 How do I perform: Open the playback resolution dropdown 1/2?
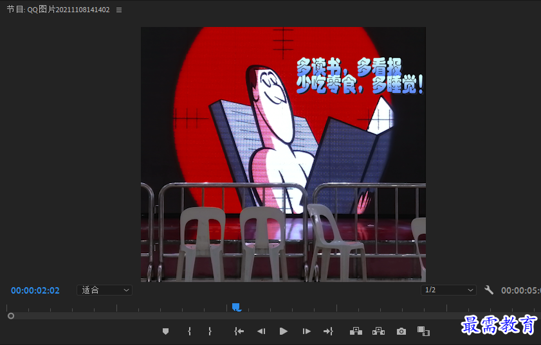448,290
